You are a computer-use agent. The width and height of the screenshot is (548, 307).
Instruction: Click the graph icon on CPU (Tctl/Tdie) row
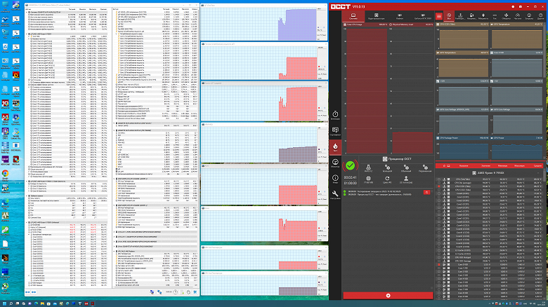pyautogui.click(x=444, y=179)
